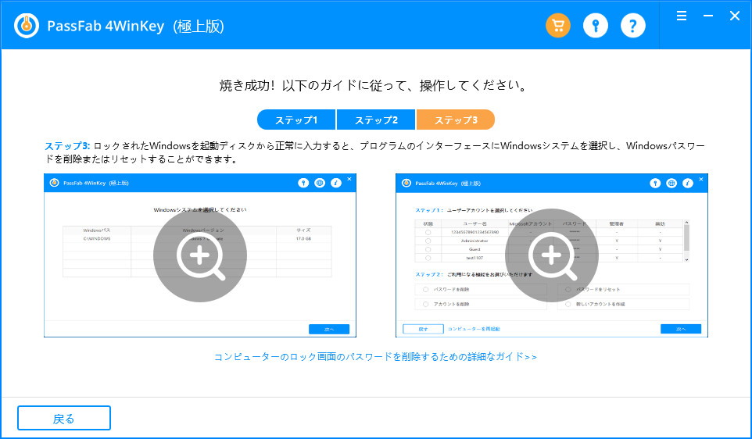Click the 戻る back button
752x439 pixels.
click(x=64, y=419)
